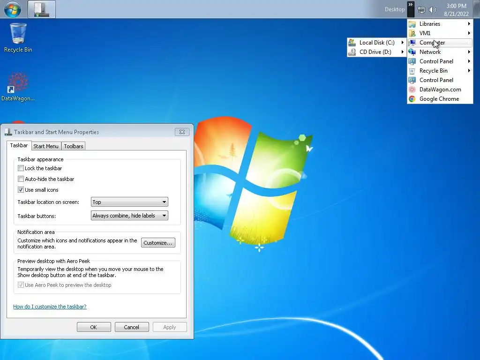
Task: Open the DataWagon desktop shortcut icon
Action: pyautogui.click(x=18, y=87)
